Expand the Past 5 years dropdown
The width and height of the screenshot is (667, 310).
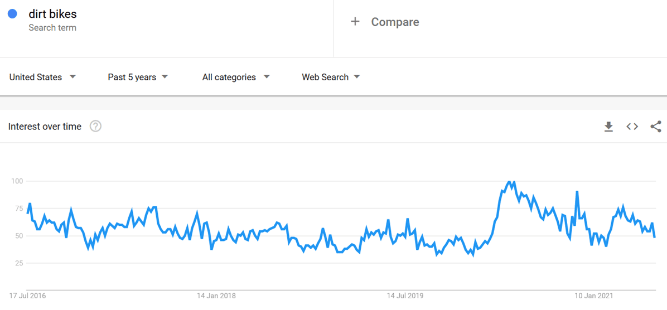[138, 77]
